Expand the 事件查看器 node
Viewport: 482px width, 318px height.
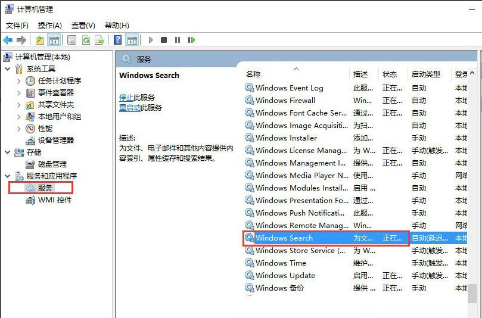click(x=18, y=93)
